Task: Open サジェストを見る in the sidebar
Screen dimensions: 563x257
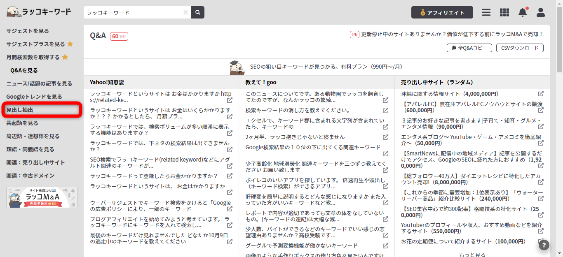Action: click(x=28, y=31)
